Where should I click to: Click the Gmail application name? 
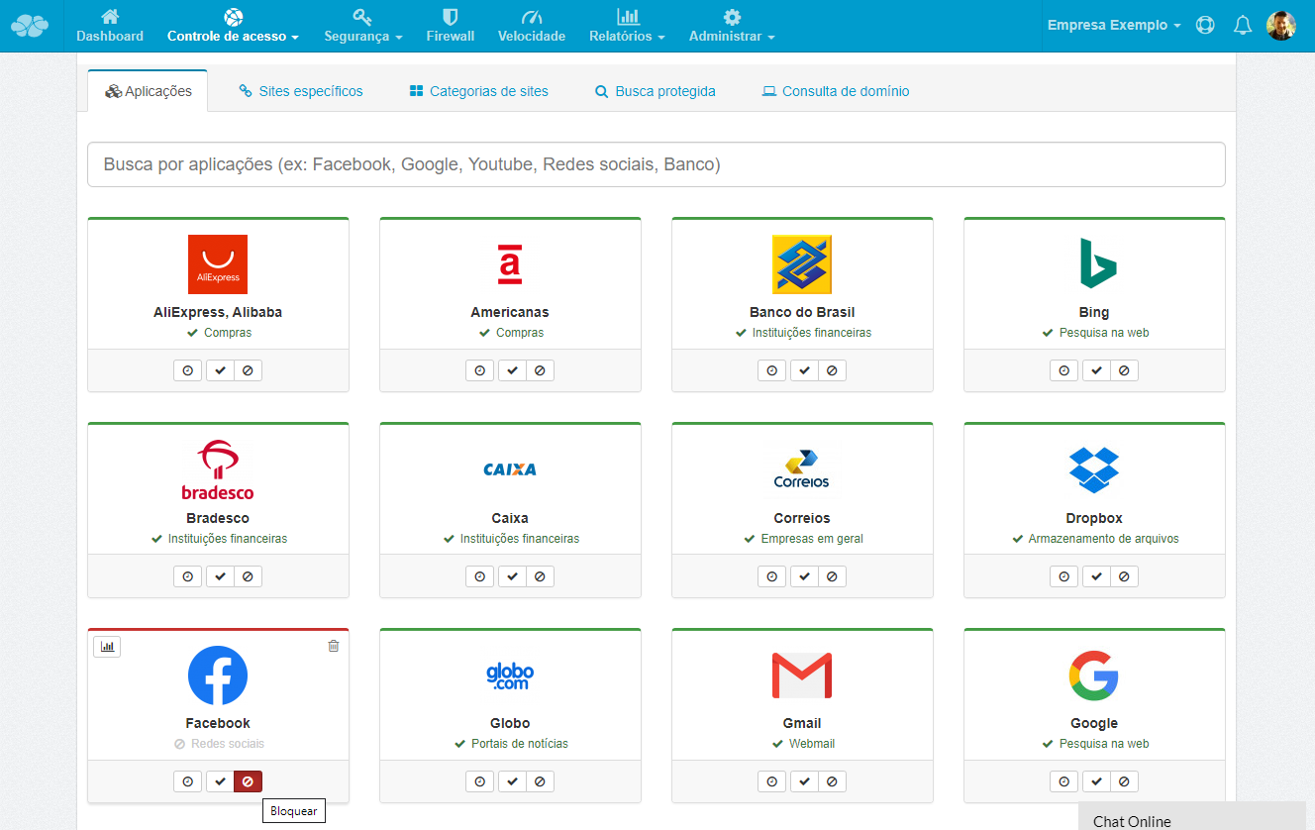tap(802, 723)
